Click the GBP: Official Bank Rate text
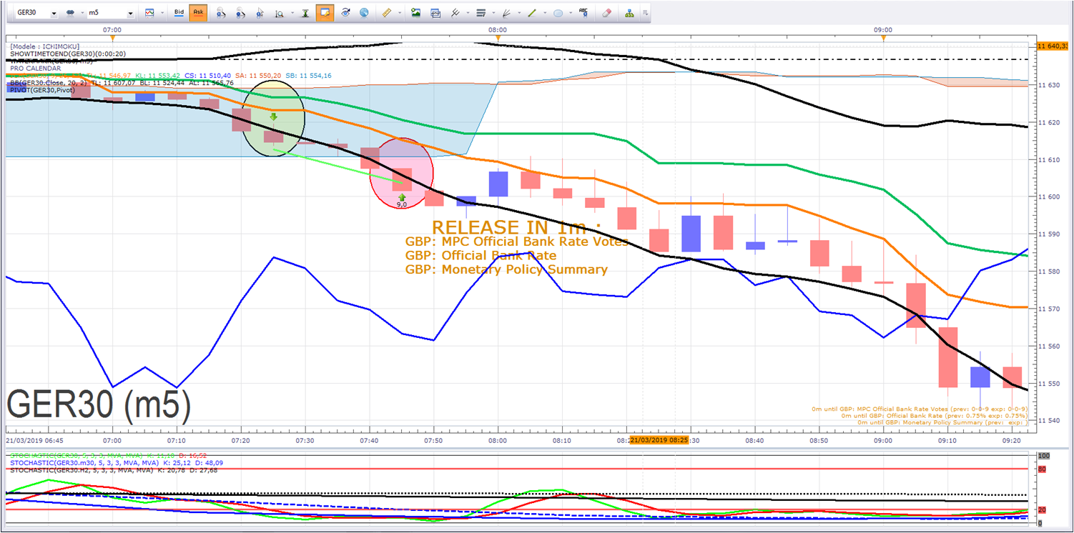The image size is (1074, 533). tap(481, 256)
